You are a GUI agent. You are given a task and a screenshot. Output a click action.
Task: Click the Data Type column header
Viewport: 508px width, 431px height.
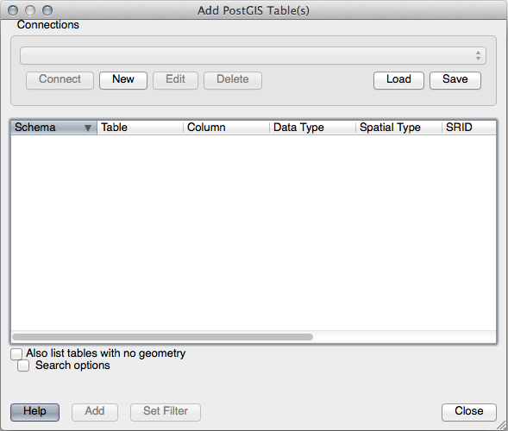tap(312, 128)
